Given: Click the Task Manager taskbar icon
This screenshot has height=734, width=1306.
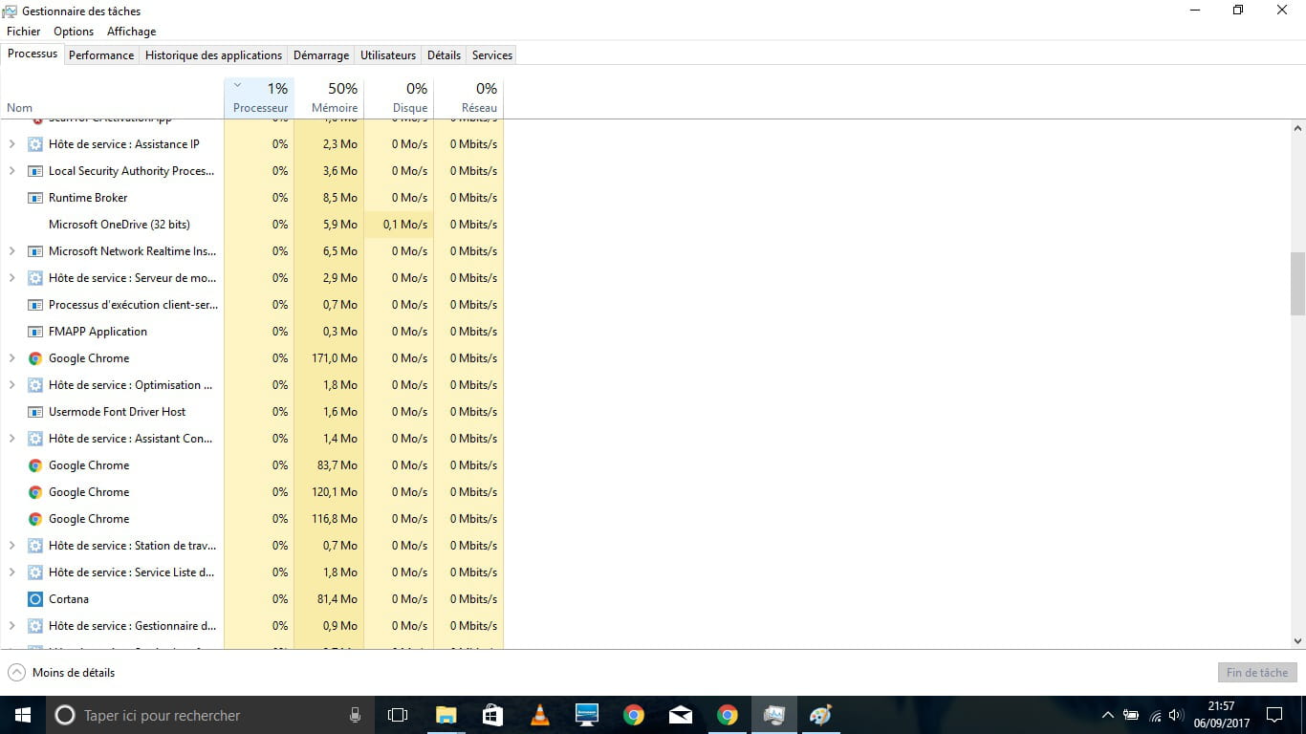Looking at the screenshot, I should (x=773, y=715).
